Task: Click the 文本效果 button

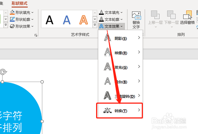Action: click(x=111, y=26)
